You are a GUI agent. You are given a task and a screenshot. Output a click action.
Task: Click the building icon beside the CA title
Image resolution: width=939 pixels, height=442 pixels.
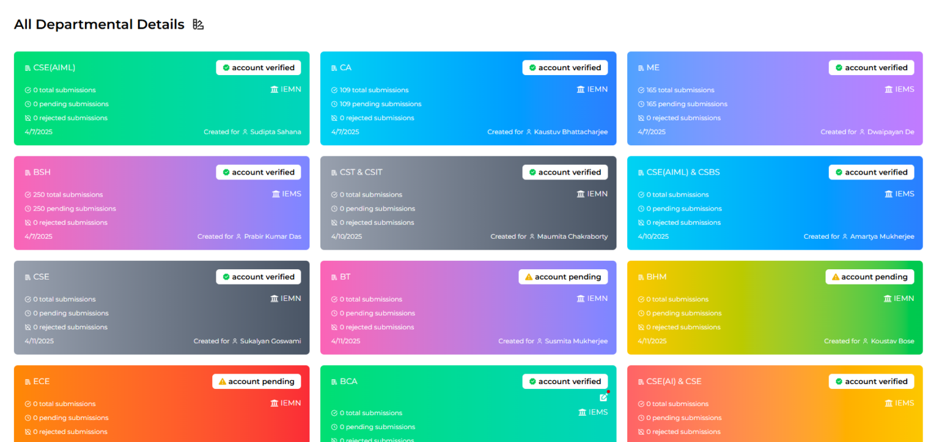pyautogui.click(x=334, y=68)
